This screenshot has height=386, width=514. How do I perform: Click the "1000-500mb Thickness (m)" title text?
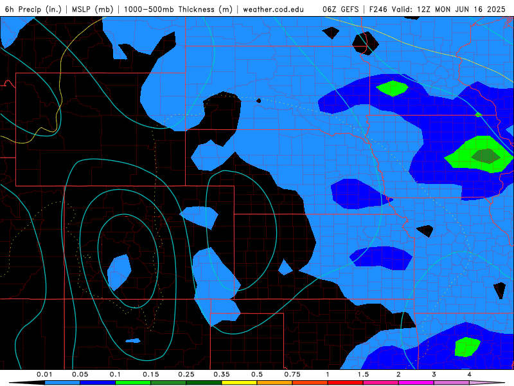point(178,9)
